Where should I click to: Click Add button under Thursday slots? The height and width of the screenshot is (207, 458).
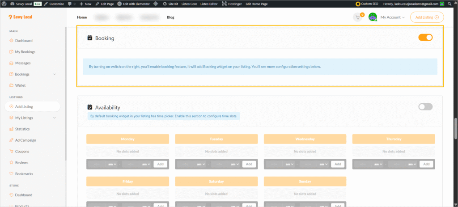click(x=426, y=164)
